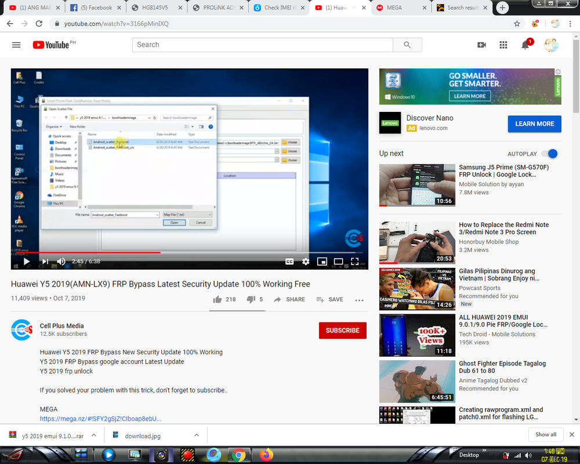The image size is (580, 464).
Task: Toggle the Autoplay switch
Action: pyautogui.click(x=550, y=154)
